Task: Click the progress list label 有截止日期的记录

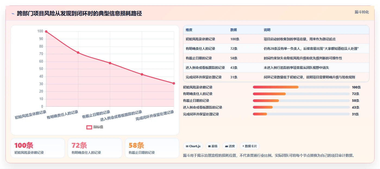Action: [x=196, y=101]
